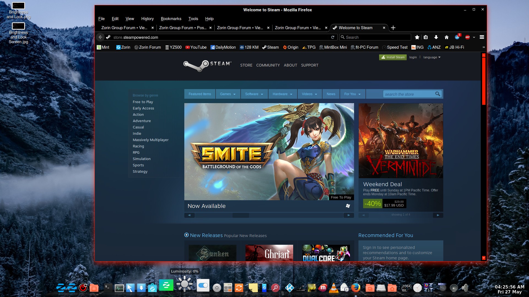The width and height of the screenshot is (529, 297).
Task: Click the Firefox home icon
Action: click(x=446, y=37)
